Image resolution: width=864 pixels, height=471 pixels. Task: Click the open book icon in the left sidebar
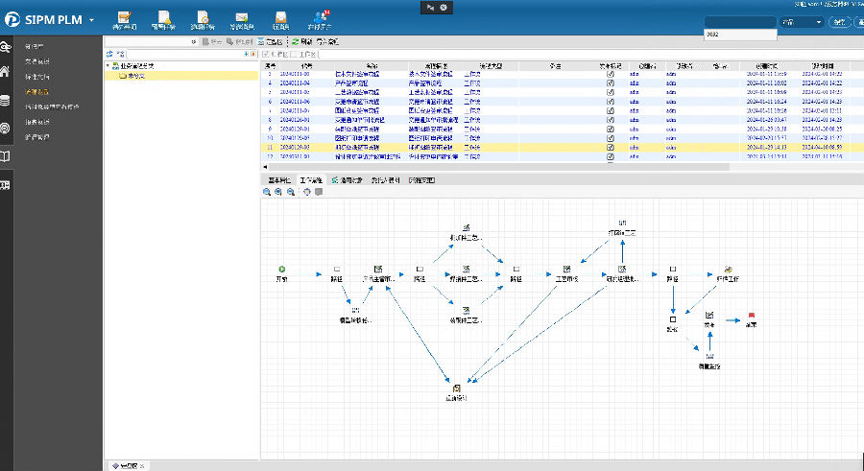(6, 154)
